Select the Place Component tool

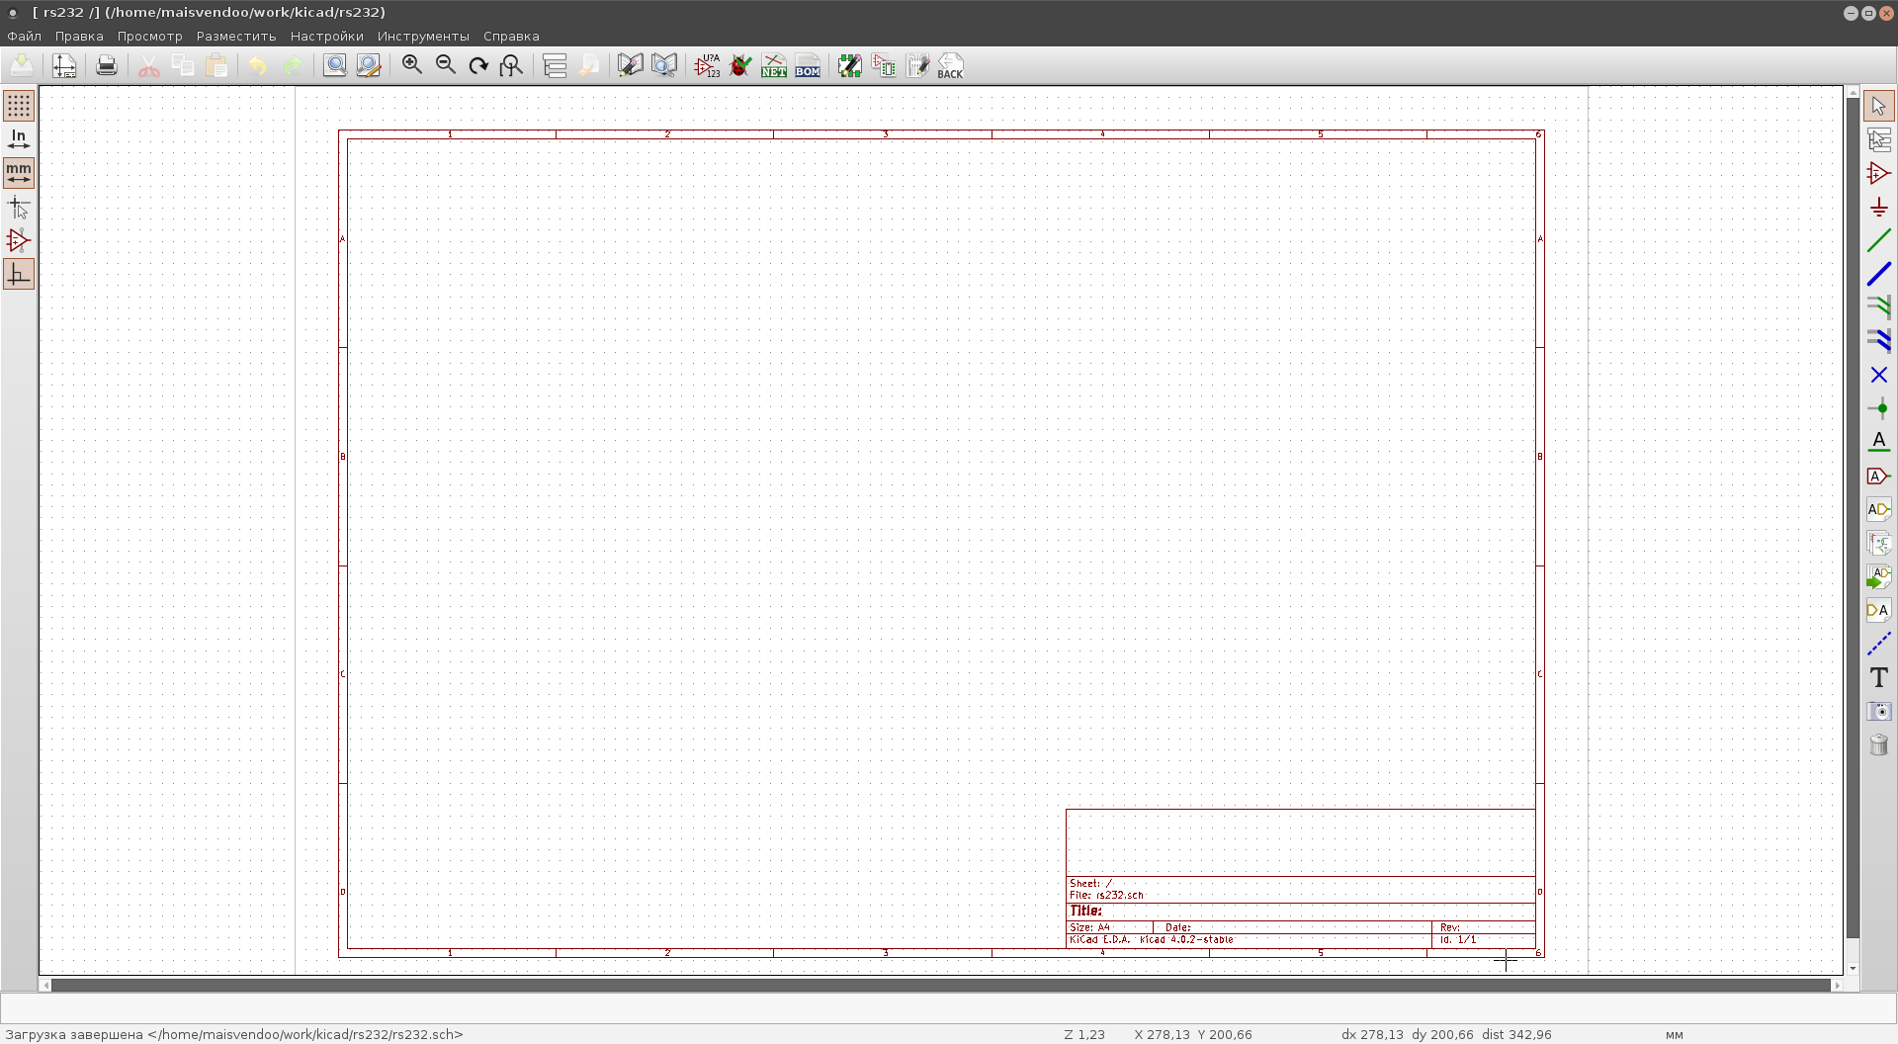coord(1879,173)
